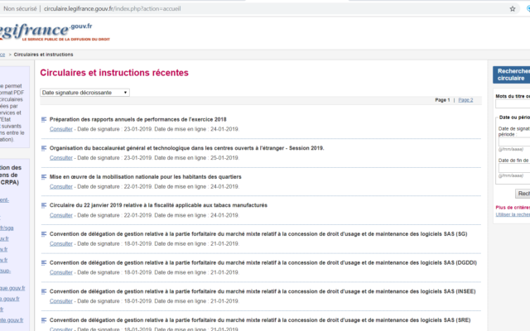Click list icon beside Organisation du baccalauréat entry
The height and width of the screenshot is (331, 530).
[x=44, y=148]
